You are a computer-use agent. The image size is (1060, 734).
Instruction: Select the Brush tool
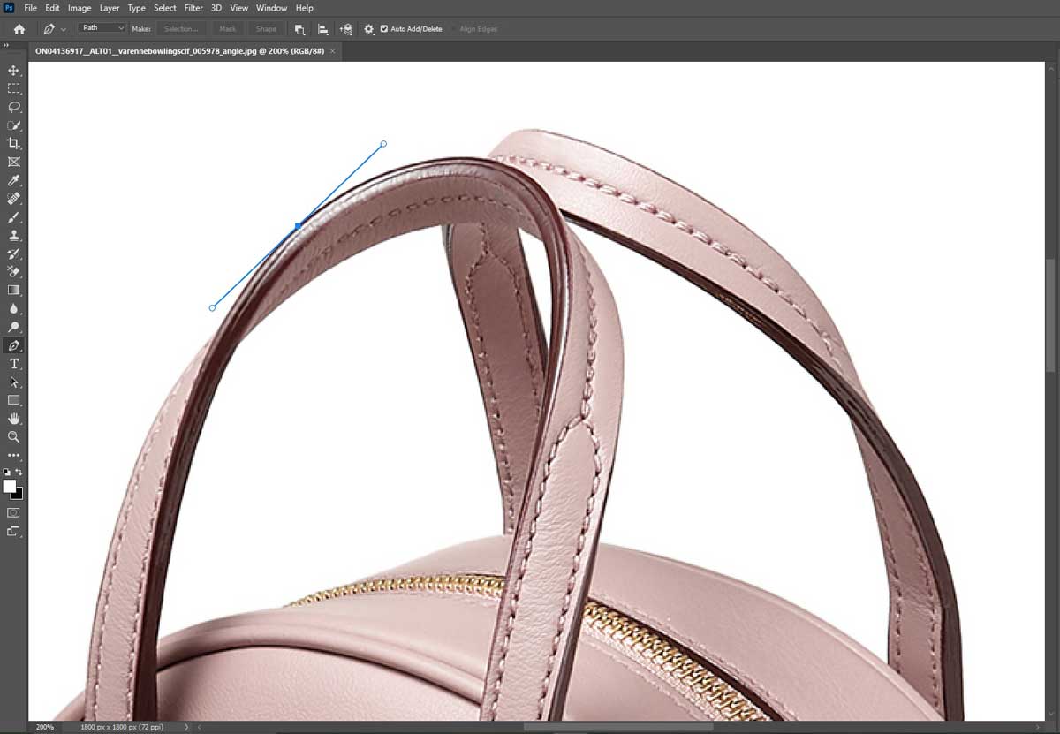tap(13, 217)
